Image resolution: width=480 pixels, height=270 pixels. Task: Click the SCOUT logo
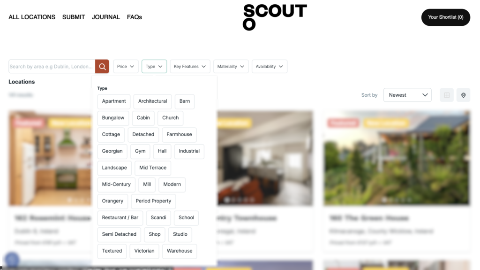point(275,17)
